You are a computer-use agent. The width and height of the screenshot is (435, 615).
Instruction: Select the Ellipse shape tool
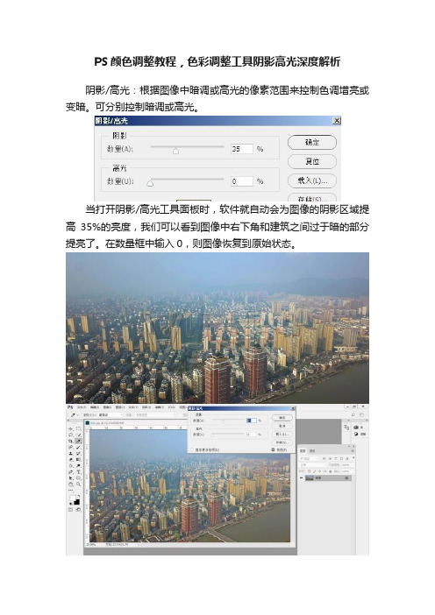coord(79,478)
